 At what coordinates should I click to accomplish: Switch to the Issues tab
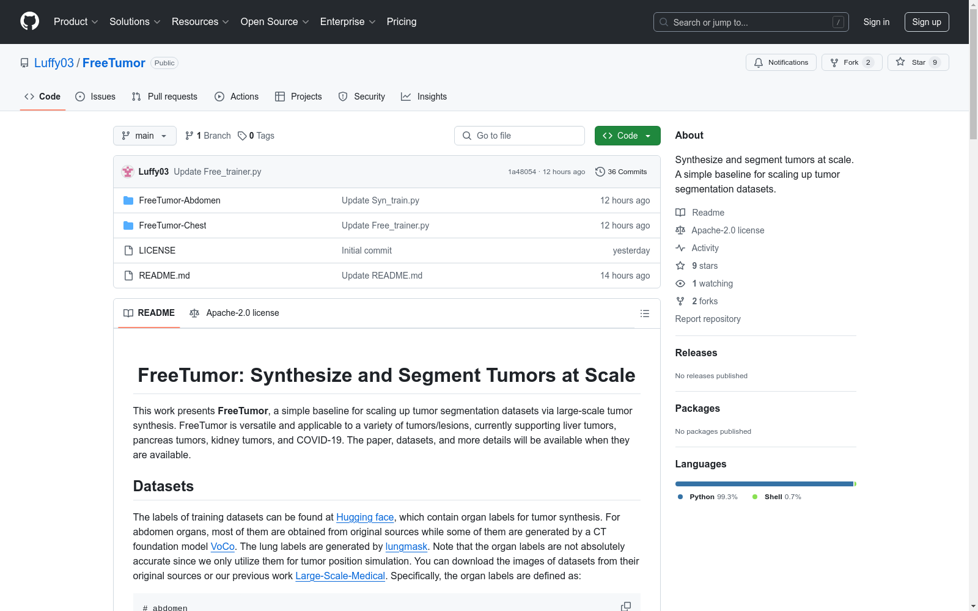(95, 97)
